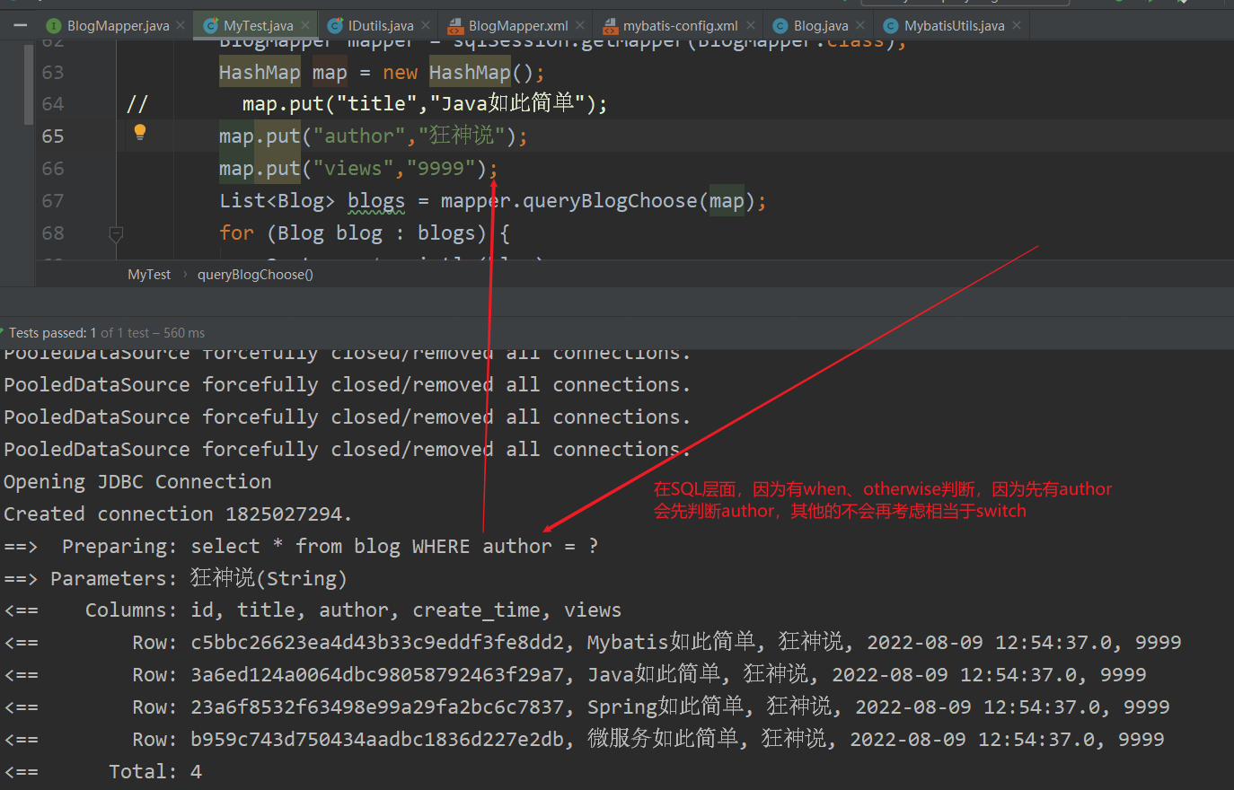Click the 'Parameters: 狂神说(String)' console line
1234x790 pixels.
click(x=175, y=579)
